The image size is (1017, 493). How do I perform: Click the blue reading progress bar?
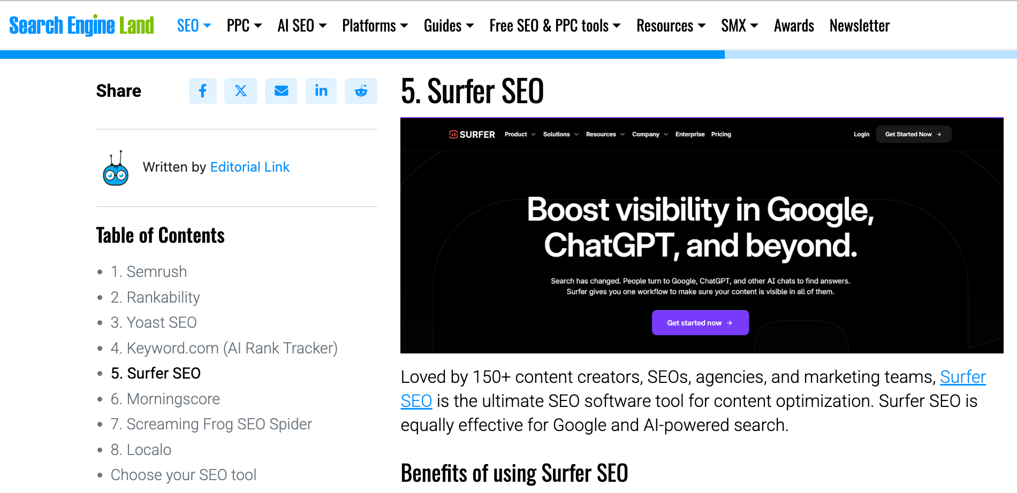tap(362, 55)
